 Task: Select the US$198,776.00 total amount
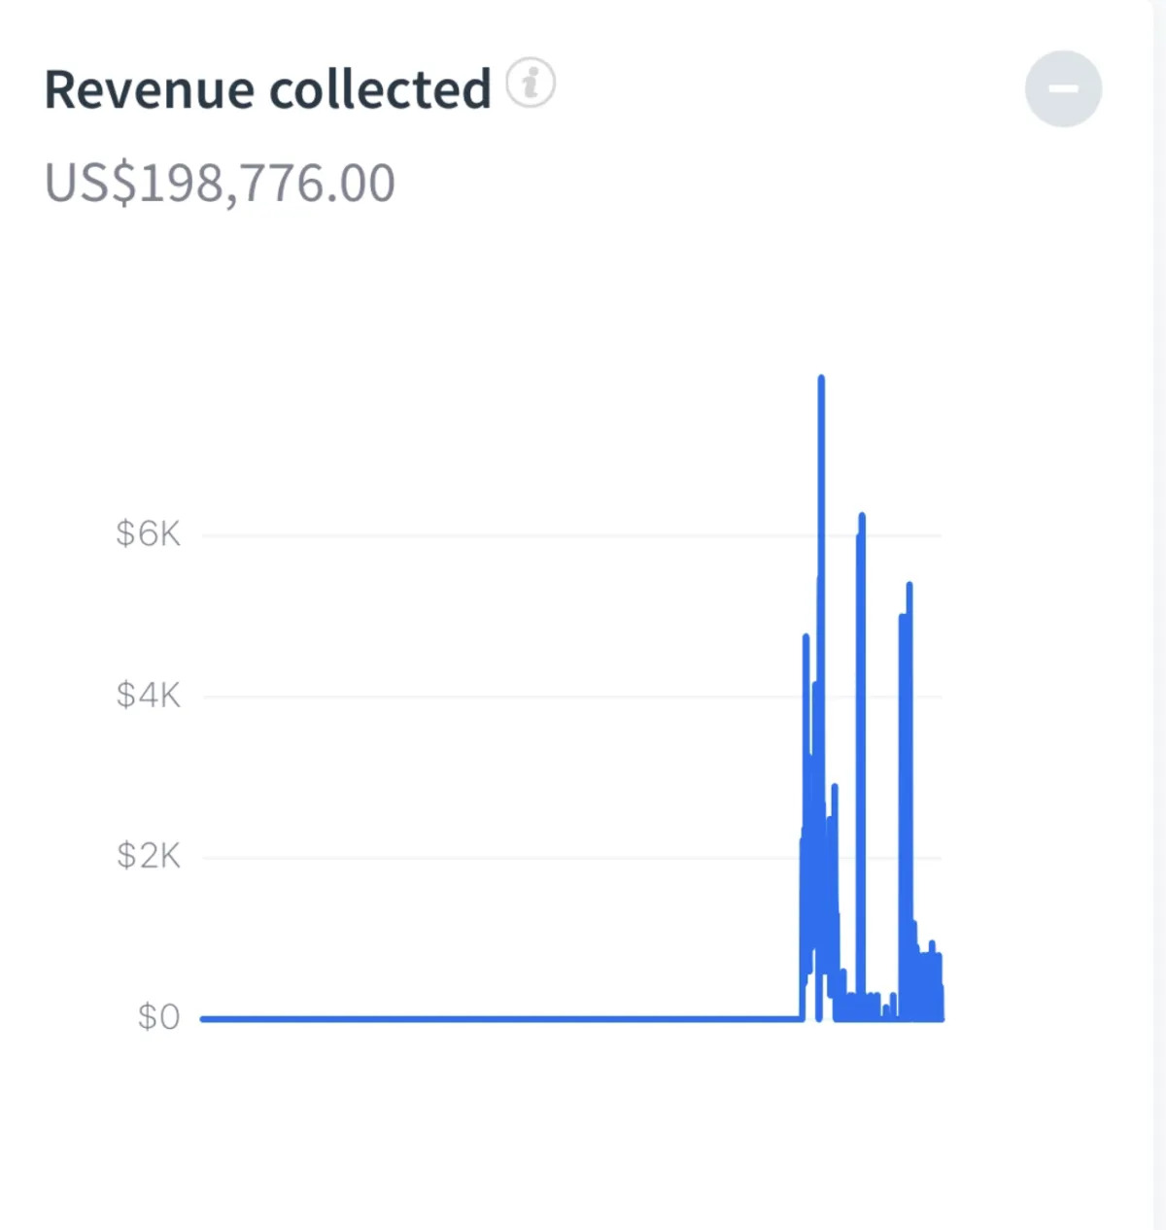[221, 183]
